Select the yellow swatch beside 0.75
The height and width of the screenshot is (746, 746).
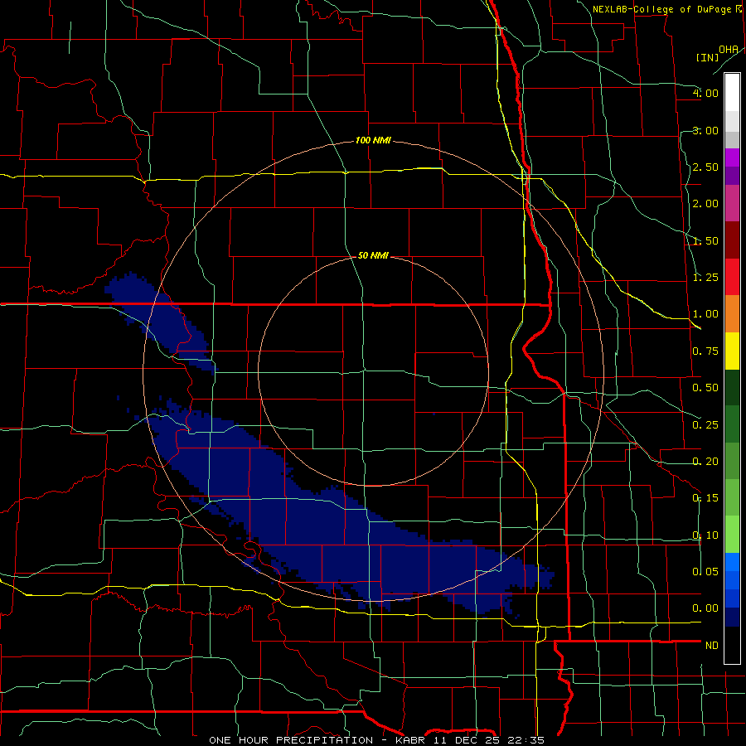[732, 351]
